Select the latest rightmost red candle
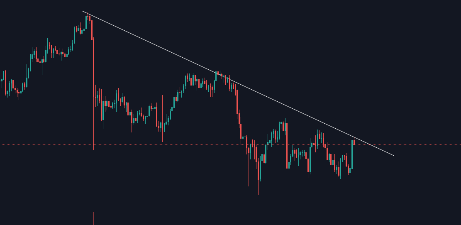Screen dimensions: 461x225 point(354,142)
